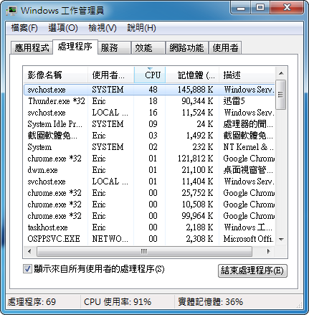This screenshot has width=309, height=315.
Task: Sort by 影像名稱 column header
Action: 55,75
